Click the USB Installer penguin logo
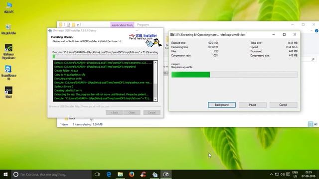The height and width of the screenshot is (179, 319). (154, 43)
